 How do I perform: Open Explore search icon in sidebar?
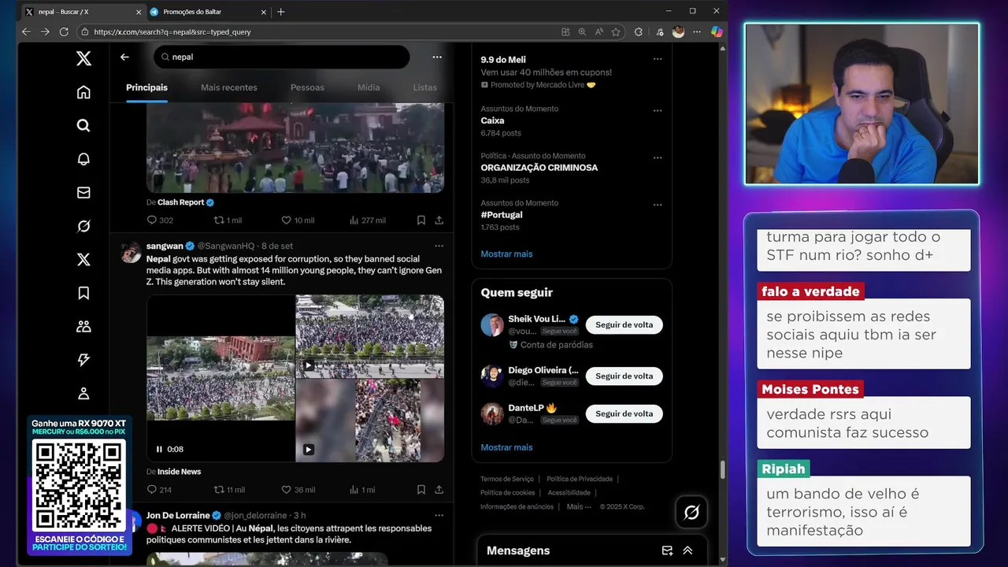[x=83, y=125]
